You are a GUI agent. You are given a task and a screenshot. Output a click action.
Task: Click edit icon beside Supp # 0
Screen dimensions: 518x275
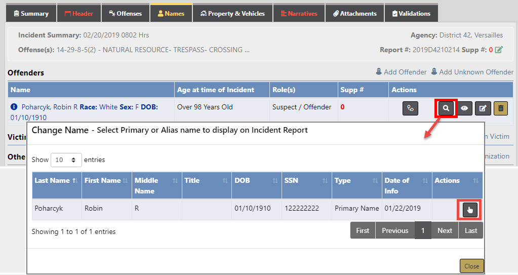coord(499,50)
